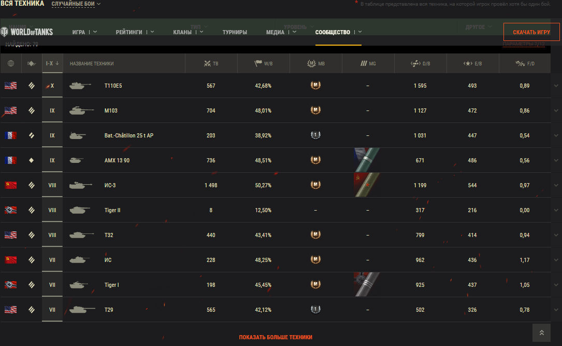Expand T32 row details chevron

point(556,235)
